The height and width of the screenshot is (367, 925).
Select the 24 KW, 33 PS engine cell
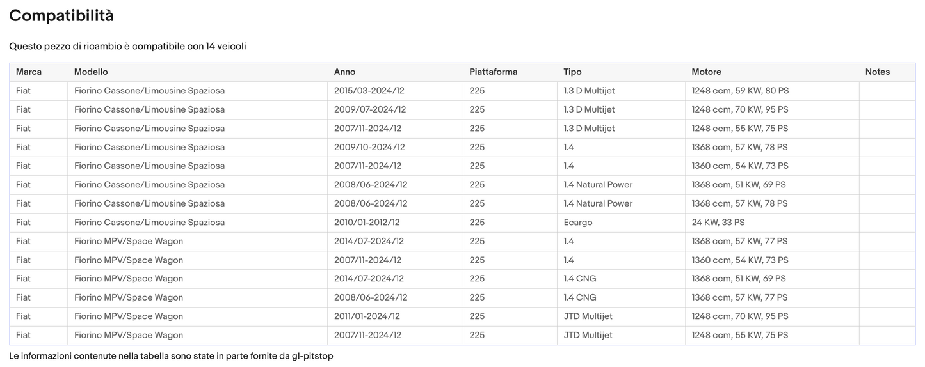pyautogui.click(x=718, y=223)
